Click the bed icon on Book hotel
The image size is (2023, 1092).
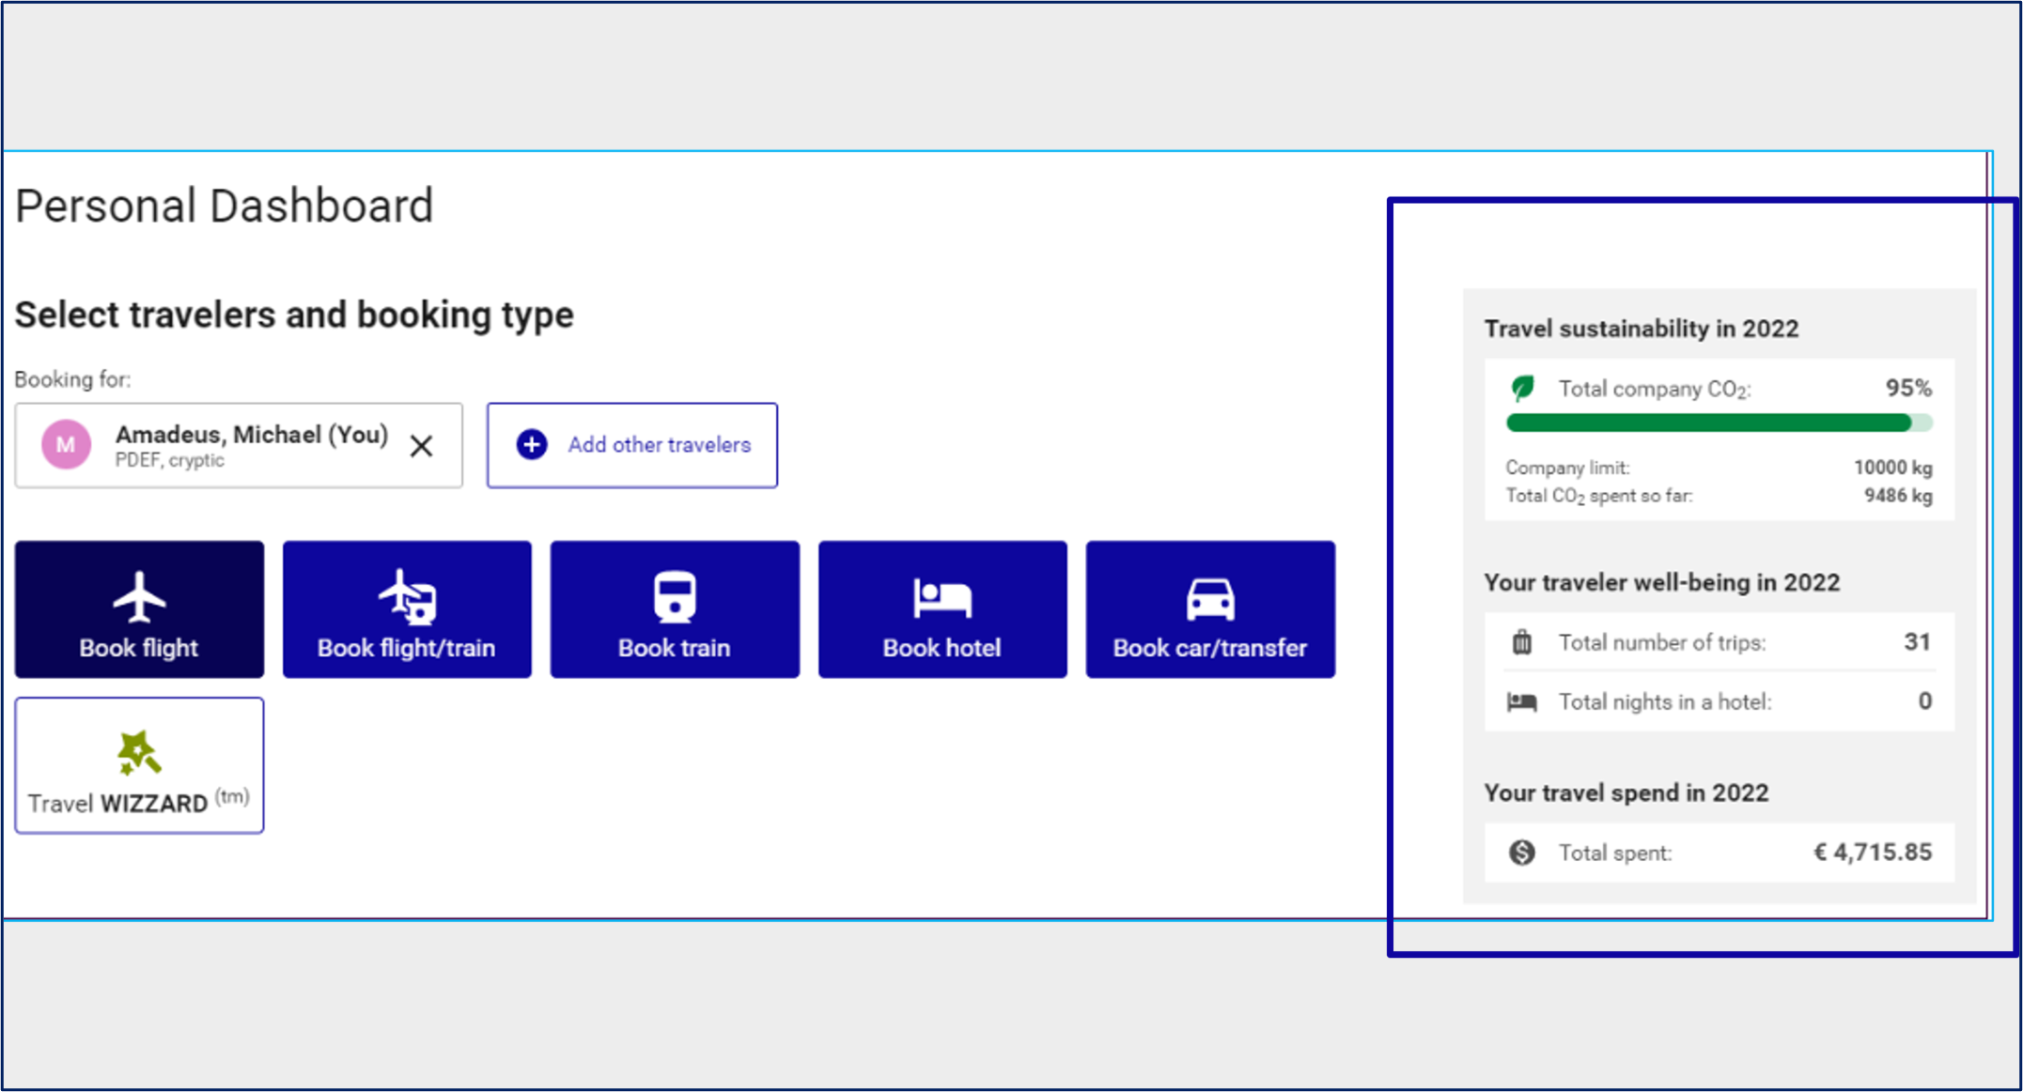(942, 598)
